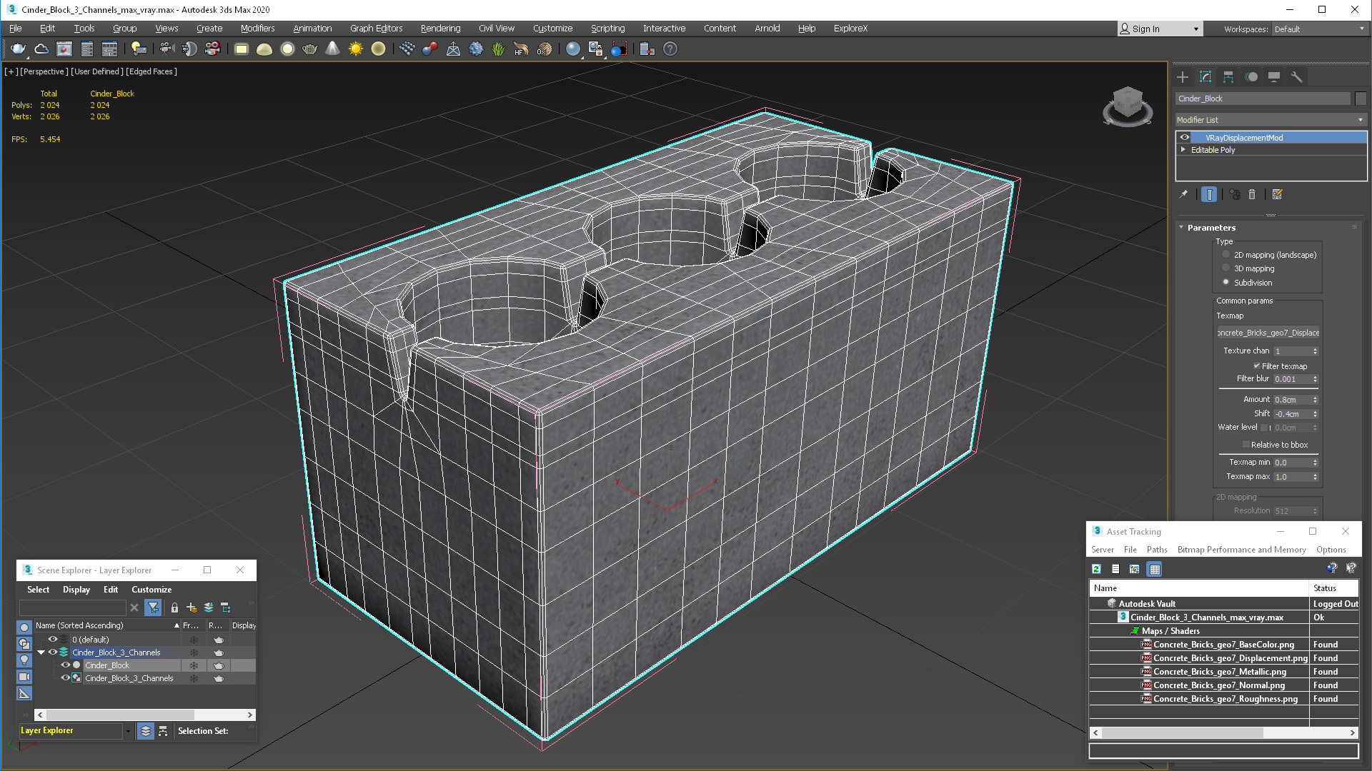
Task: Click the red V-Ray camera icon
Action: 212,49
